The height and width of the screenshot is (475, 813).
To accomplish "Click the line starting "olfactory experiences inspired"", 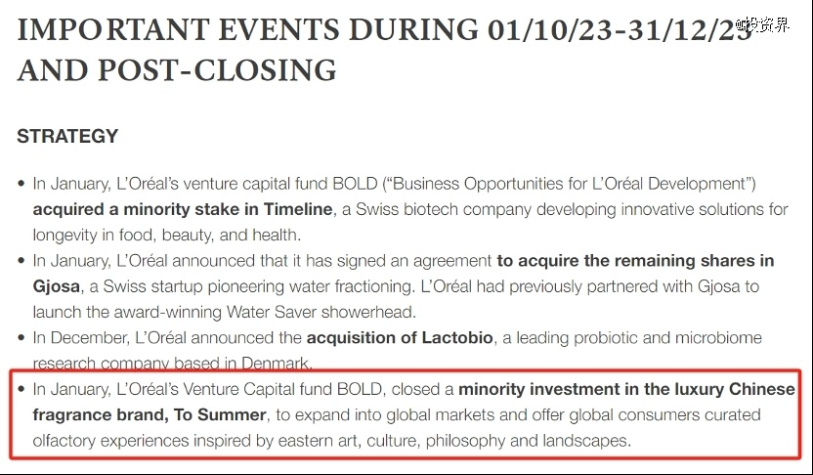I will tap(332, 441).
